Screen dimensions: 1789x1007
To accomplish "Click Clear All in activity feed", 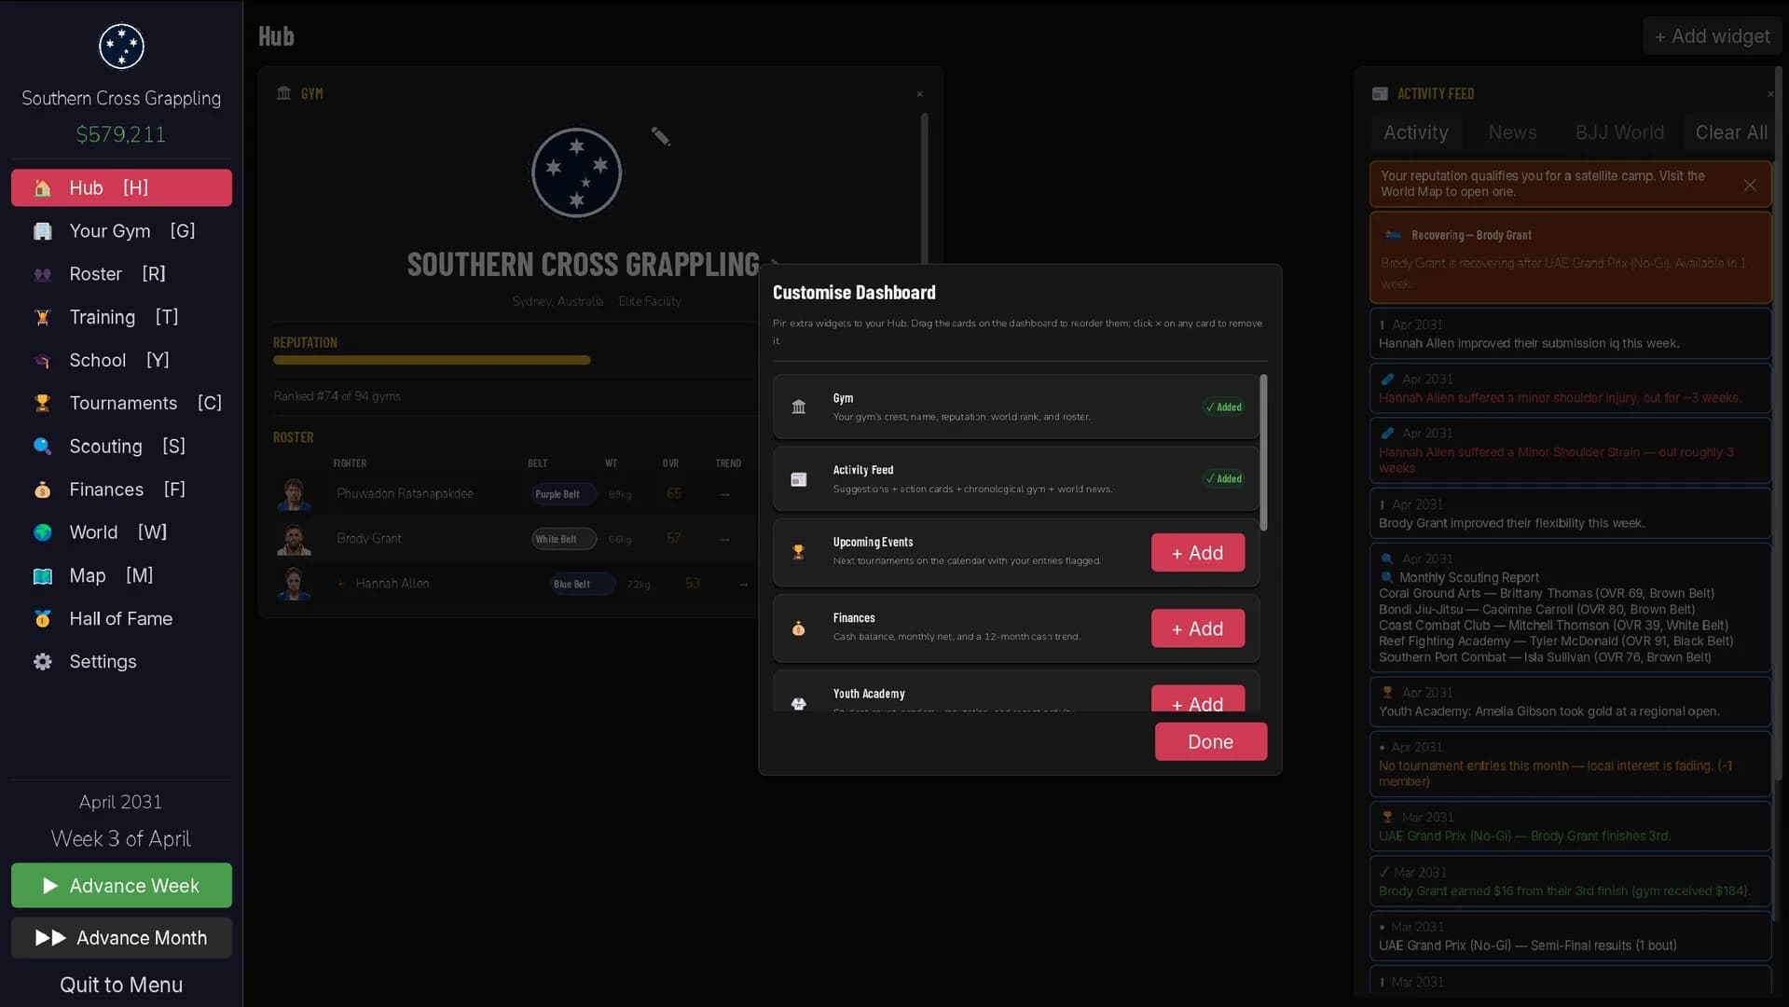I will click(1730, 132).
